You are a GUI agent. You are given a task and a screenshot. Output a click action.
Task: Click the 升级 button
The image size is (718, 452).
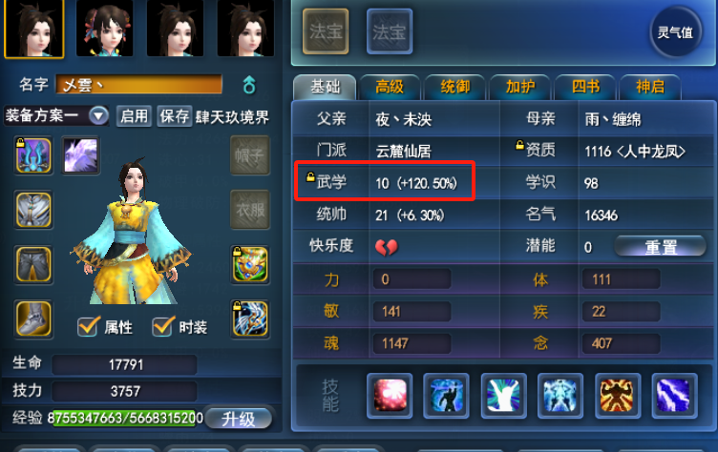(238, 419)
